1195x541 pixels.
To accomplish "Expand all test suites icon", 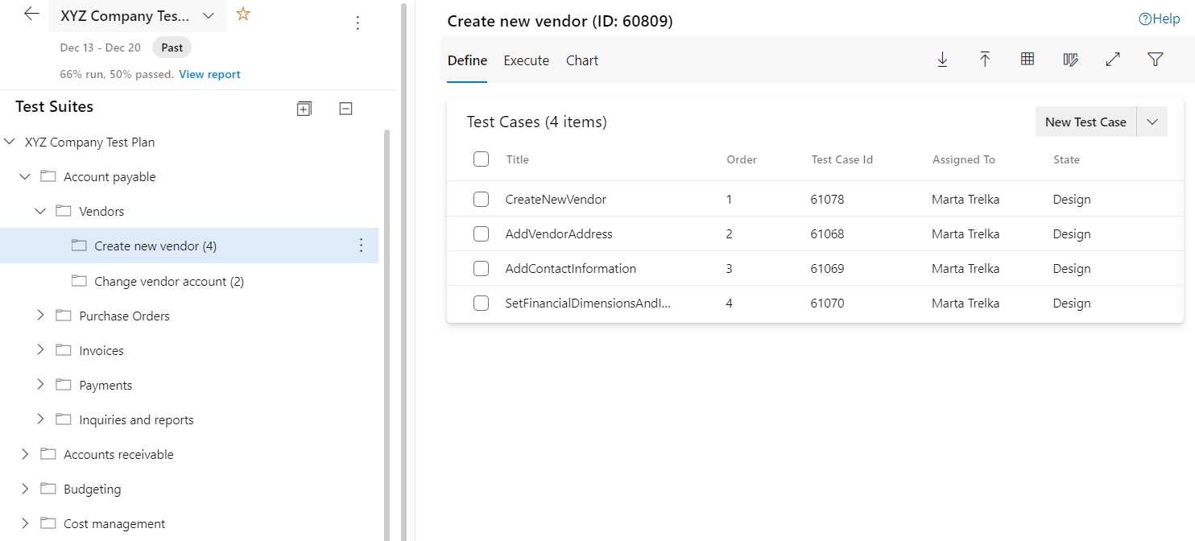I will (304, 109).
